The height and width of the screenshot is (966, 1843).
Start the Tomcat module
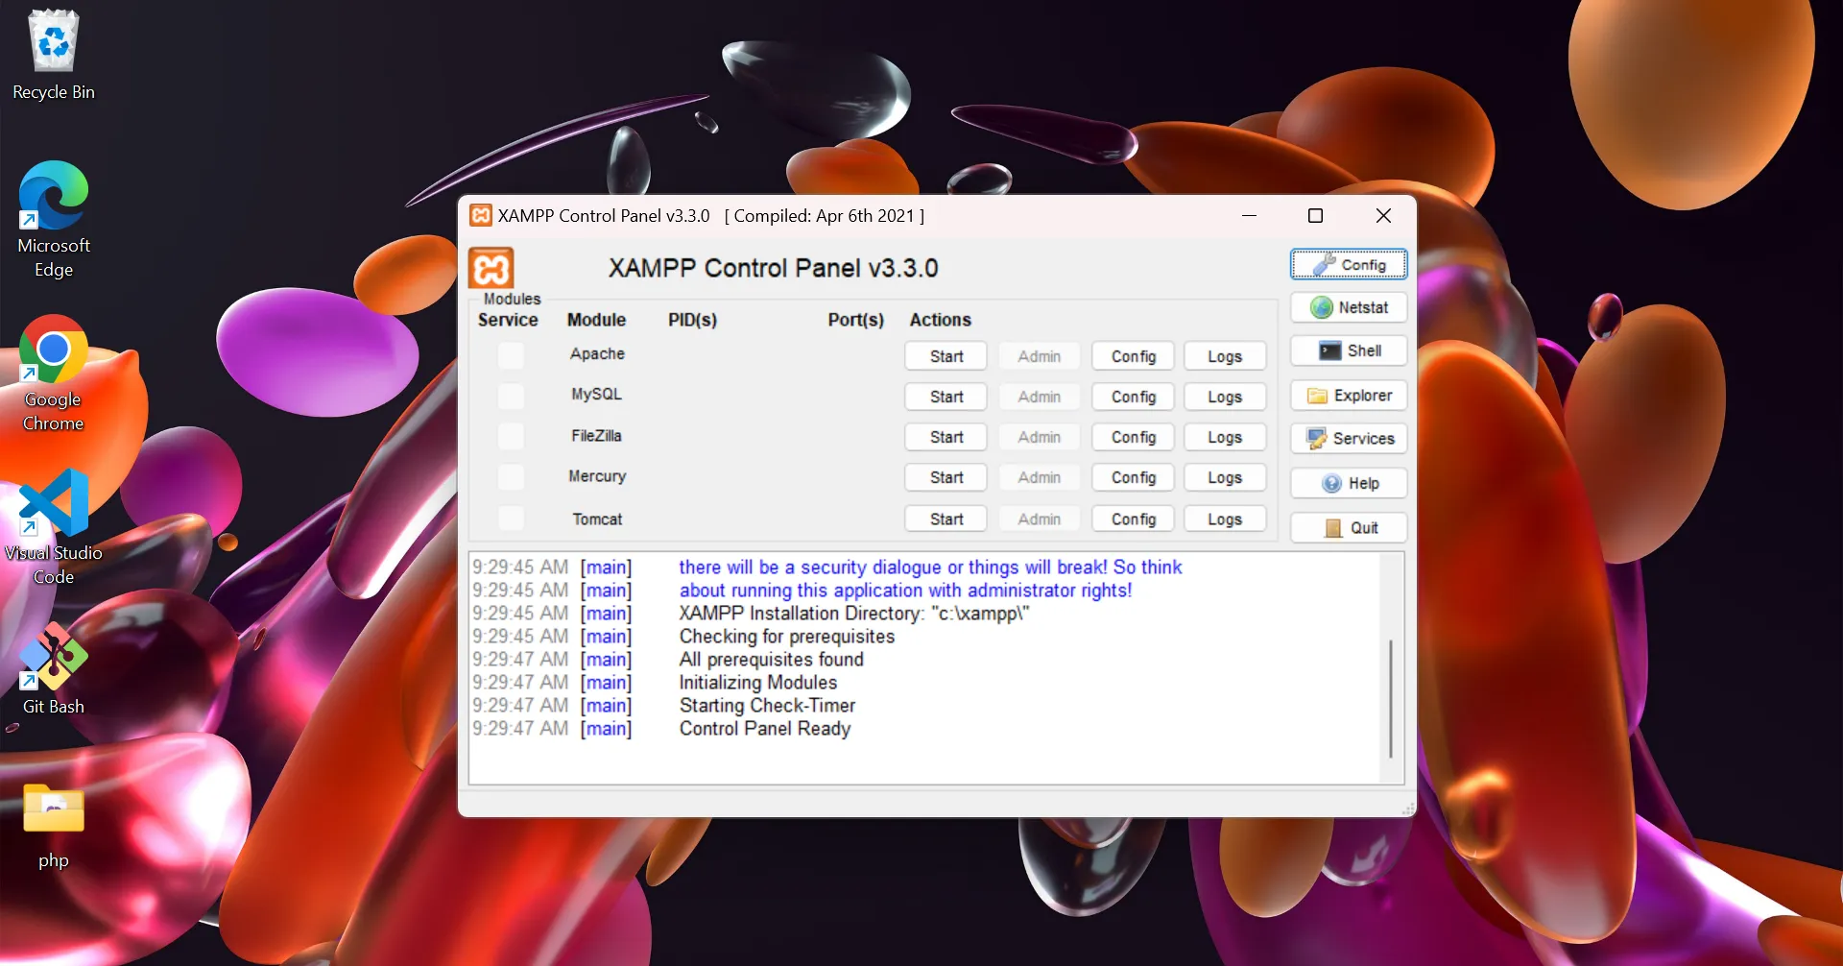[946, 519]
